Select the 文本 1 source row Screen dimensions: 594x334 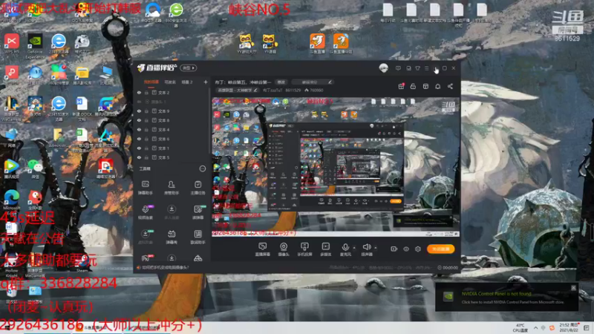point(172,148)
